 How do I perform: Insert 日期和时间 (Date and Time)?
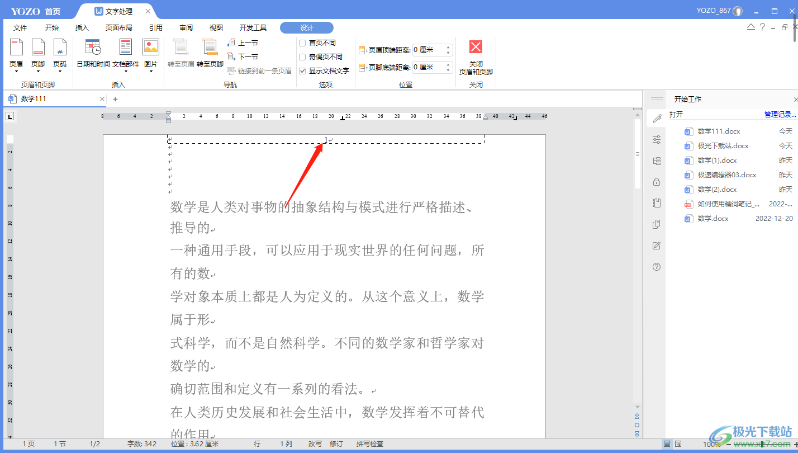[x=93, y=48]
